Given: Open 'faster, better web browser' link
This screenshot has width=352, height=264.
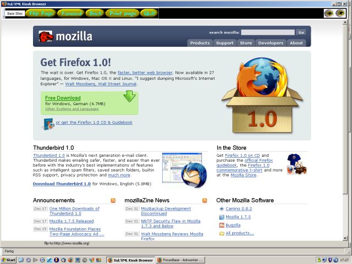Looking at the screenshot, I should 145,73.
